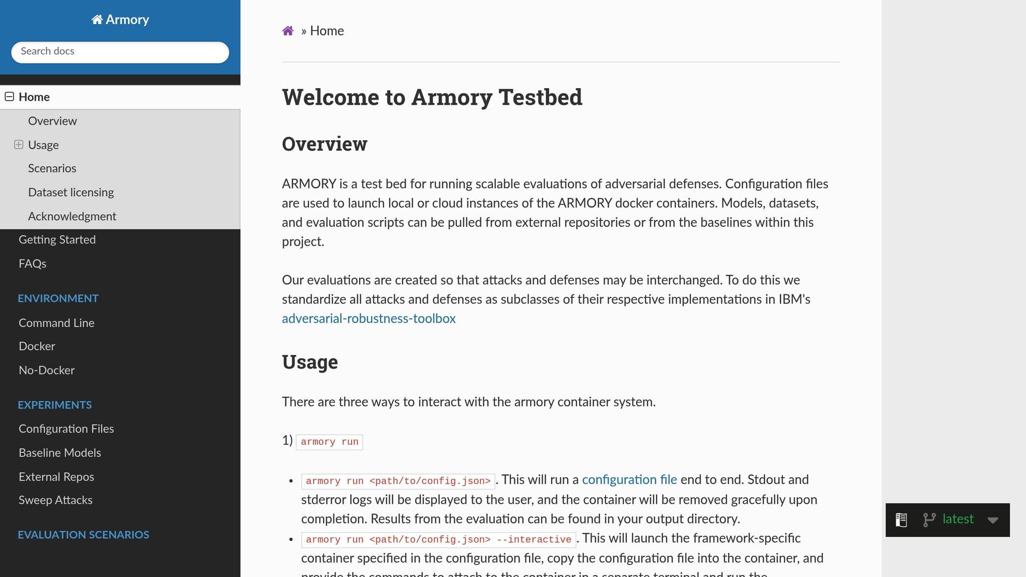Click the Armory home icon in the sidebar header
This screenshot has width=1026, height=577.
(x=97, y=20)
